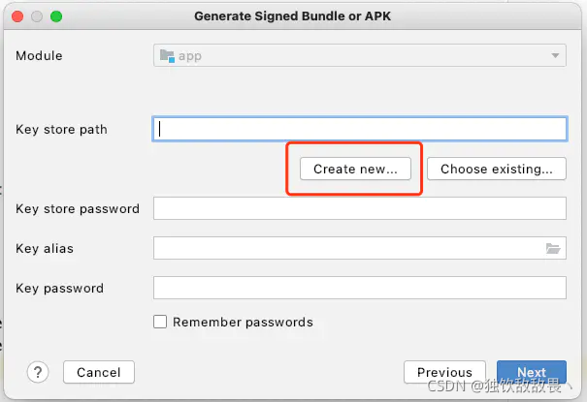The height and width of the screenshot is (402, 587).
Task: Click the green zoom window button
Action: [56, 16]
